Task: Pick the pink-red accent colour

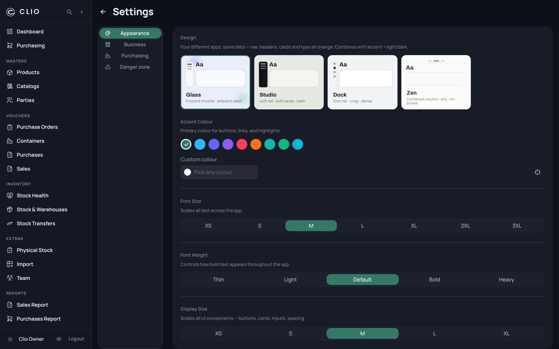Action: (242, 144)
